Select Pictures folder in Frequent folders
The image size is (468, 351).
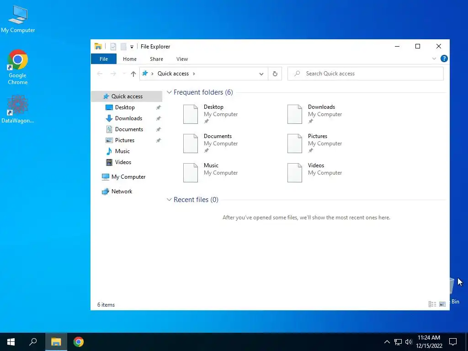point(314,143)
